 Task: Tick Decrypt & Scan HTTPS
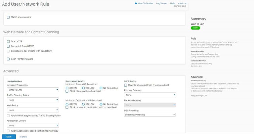[8, 46]
